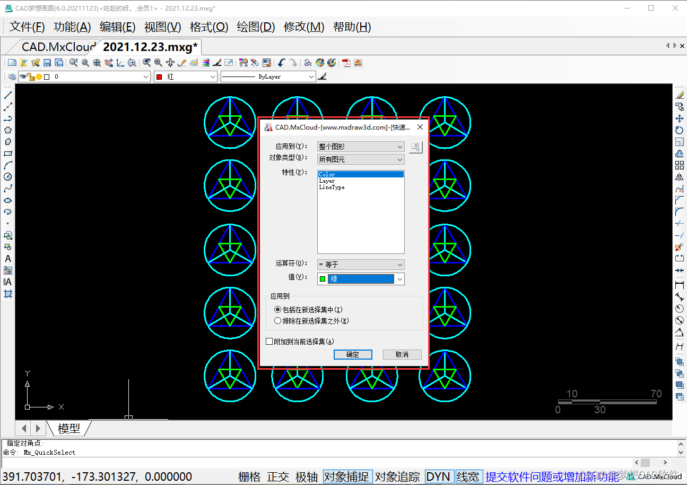
Task: Click the red color swatch in toolbar
Action: [x=159, y=77]
